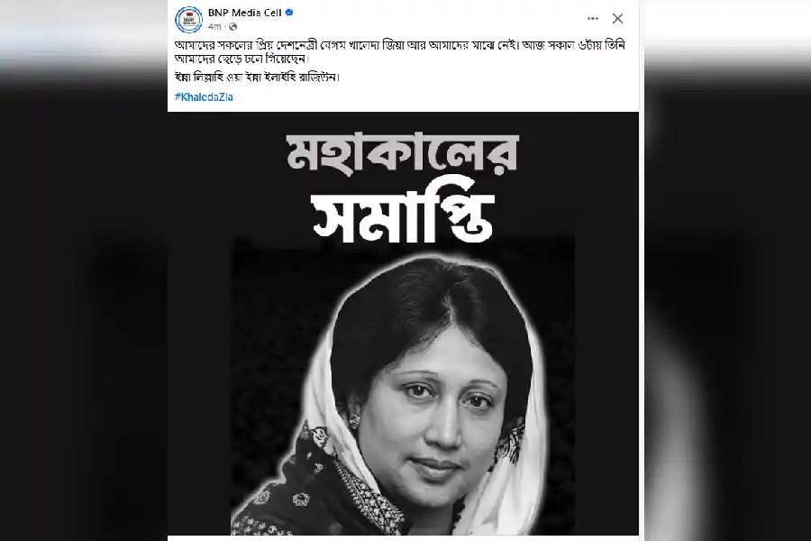Open the BNP Media Cell page name link

(244, 13)
